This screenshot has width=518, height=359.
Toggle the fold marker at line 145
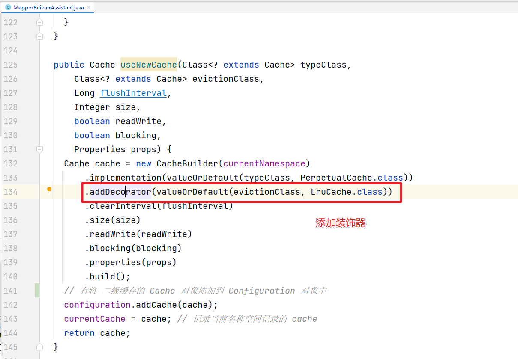[x=39, y=347]
